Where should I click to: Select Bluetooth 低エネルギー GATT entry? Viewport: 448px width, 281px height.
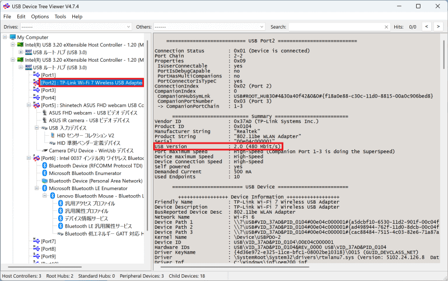[x=104, y=234]
